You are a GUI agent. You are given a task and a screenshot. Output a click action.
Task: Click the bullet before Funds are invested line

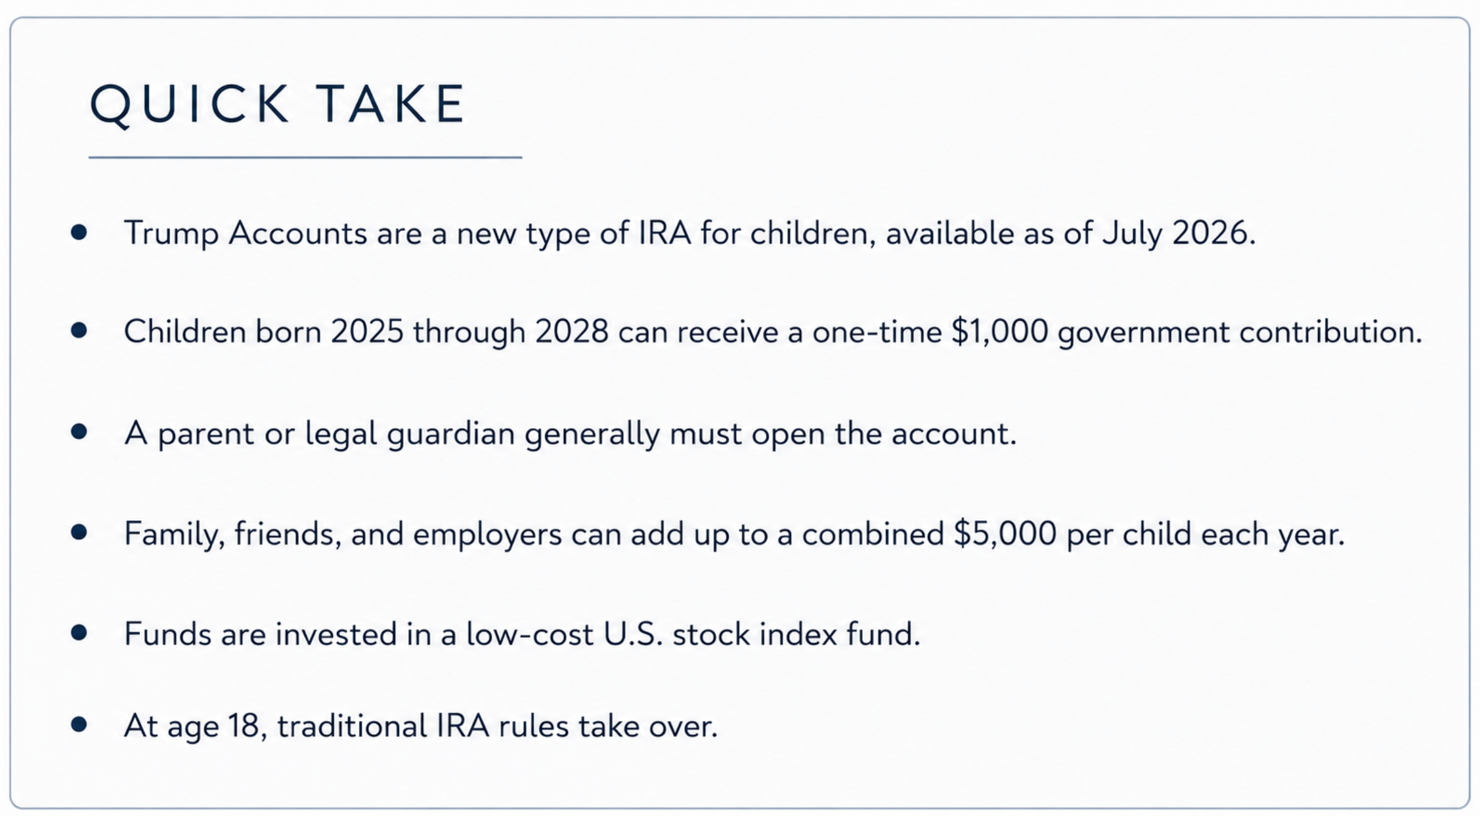point(79,633)
